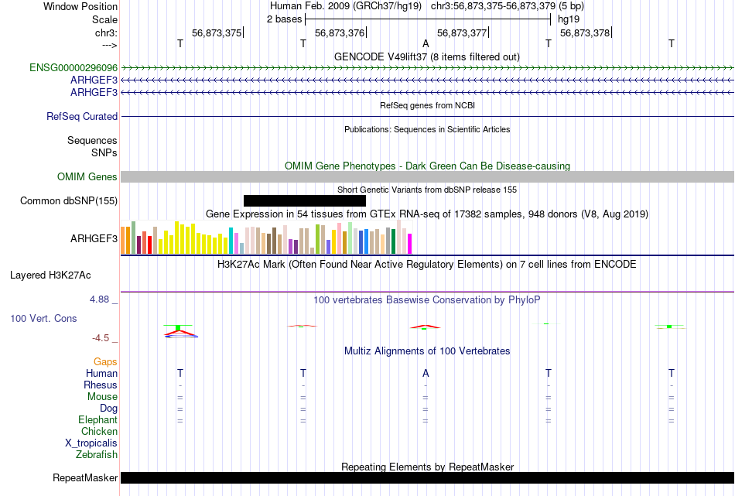Viewport: 735px width, 496px height.
Task: Click the Dog species label
Action: click(108, 409)
